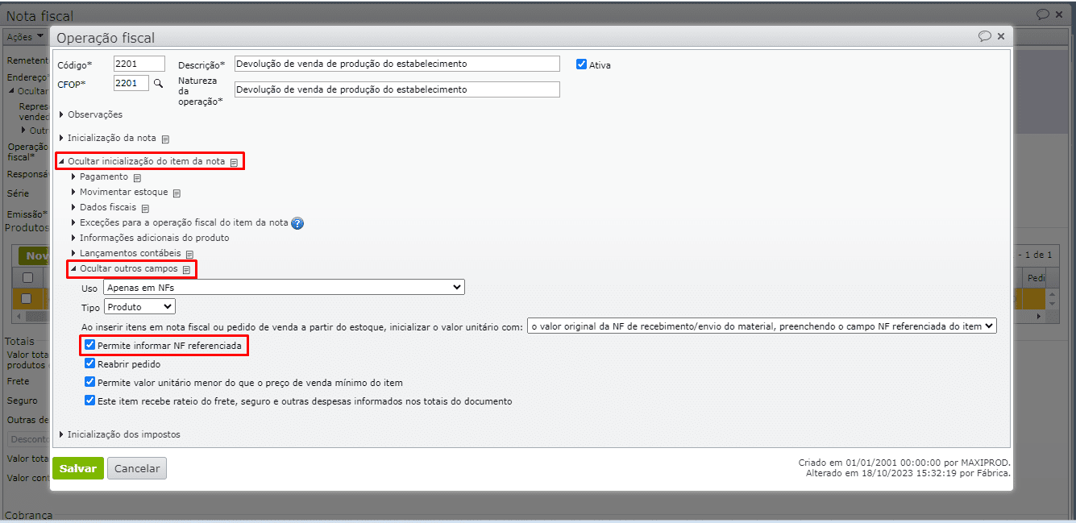Toggle Permite valor unitário menor checkbox

(89, 382)
